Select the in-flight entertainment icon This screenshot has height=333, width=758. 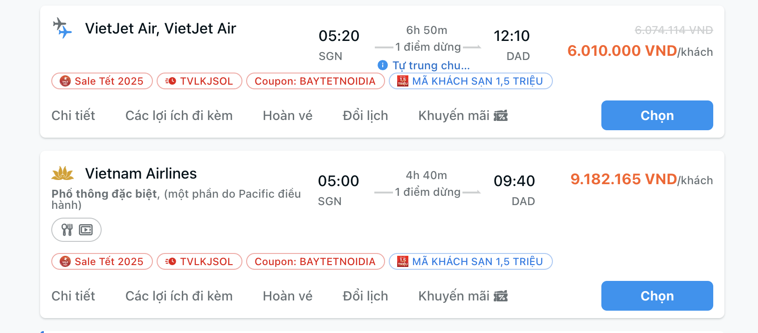[x=85, y=230]
